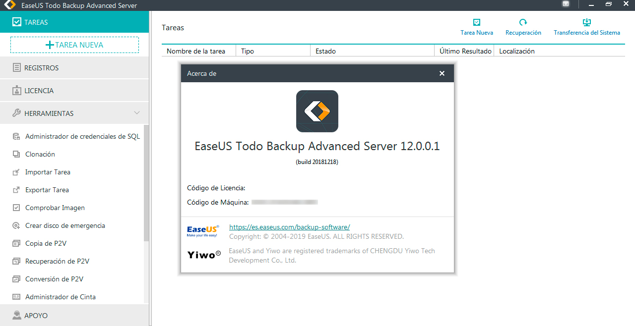Click the build 20181218 text
This screenshot has width=635, height=326.
point(317,162)
